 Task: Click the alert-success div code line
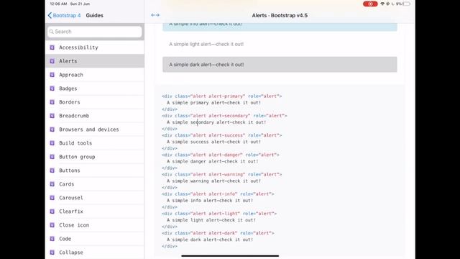pyautogui.click(x=222, y=135)
